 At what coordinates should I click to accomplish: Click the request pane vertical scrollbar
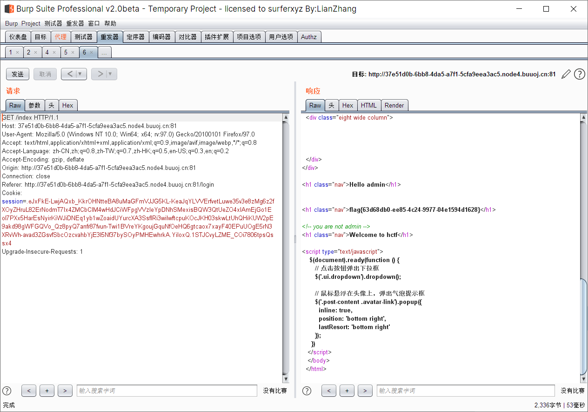(286, 248)
